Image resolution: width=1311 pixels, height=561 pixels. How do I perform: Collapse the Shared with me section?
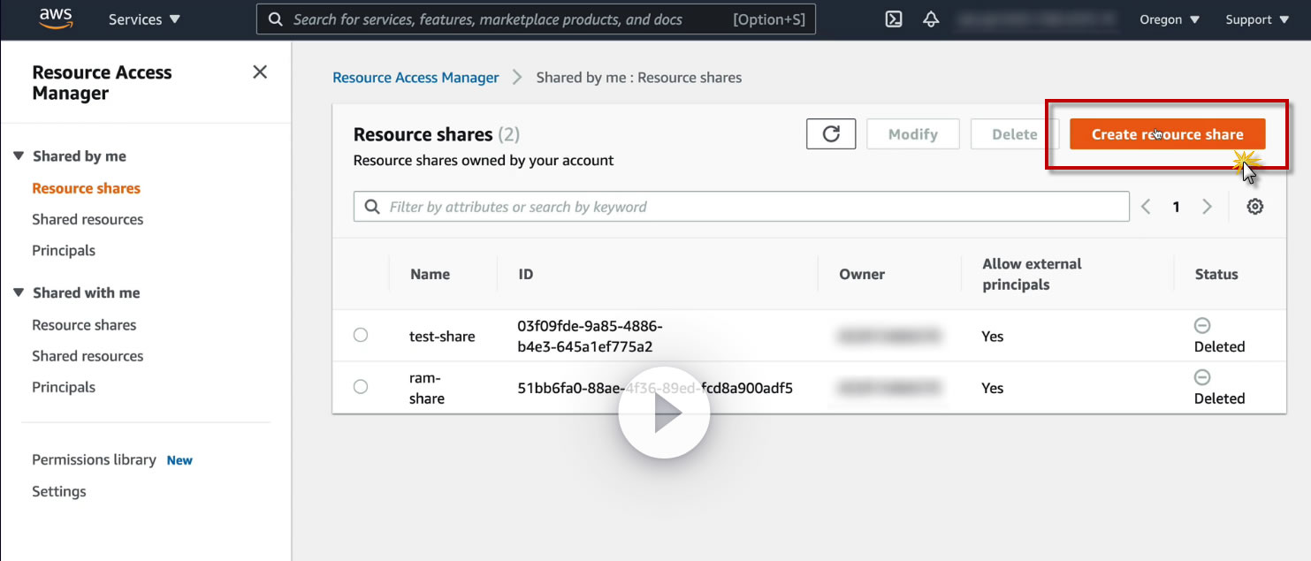(x=19, y=292)
